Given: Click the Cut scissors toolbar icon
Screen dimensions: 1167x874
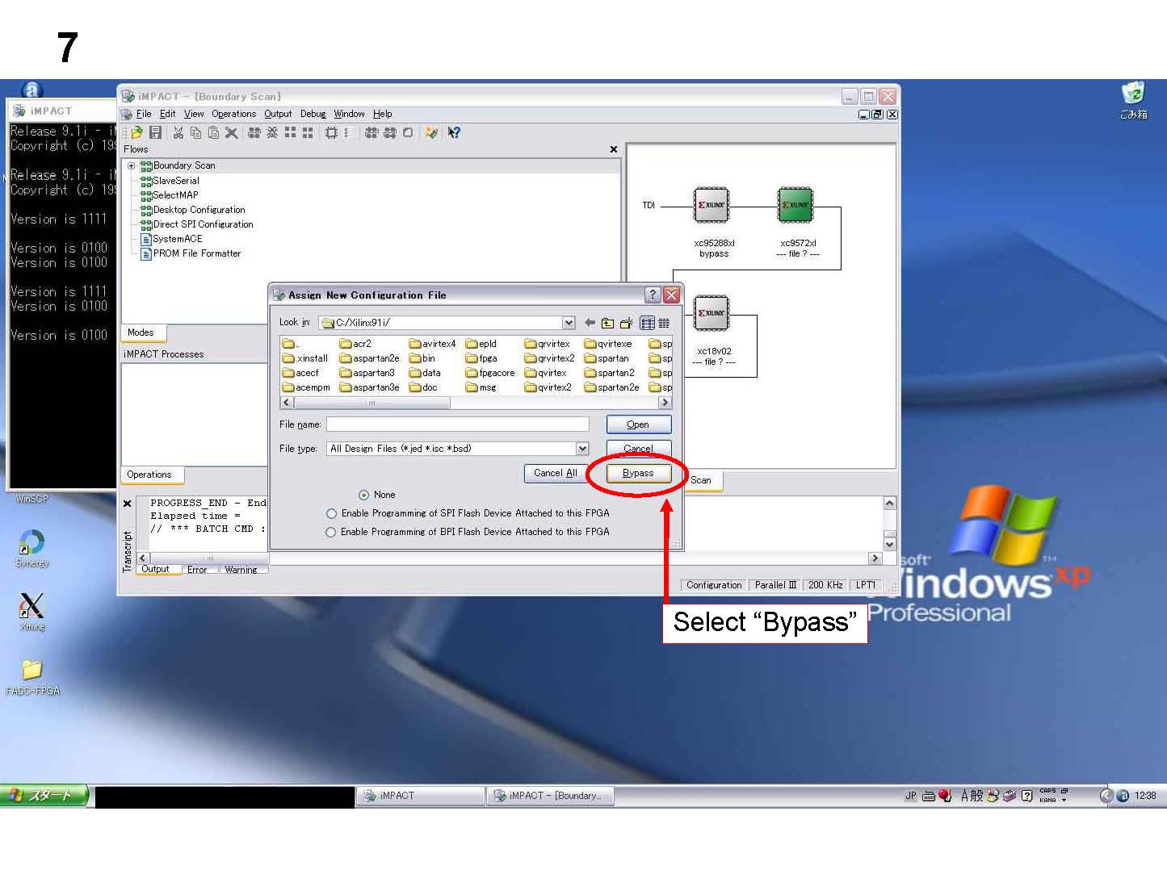Looking at the screenshot, I should [x=178, y=133].
